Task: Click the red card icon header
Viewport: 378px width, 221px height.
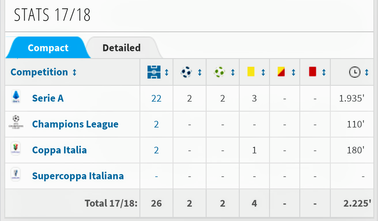Action: [x=313, y=72]
